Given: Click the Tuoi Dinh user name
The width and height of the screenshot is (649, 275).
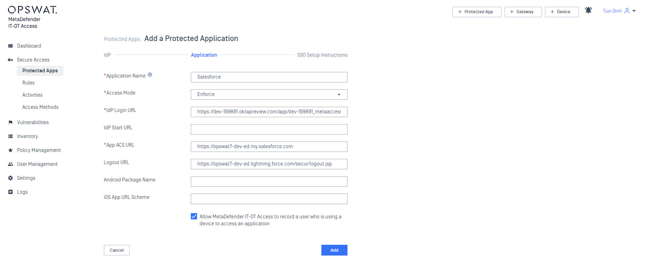Looking at the screenshot, I should (x=612, y=11).
